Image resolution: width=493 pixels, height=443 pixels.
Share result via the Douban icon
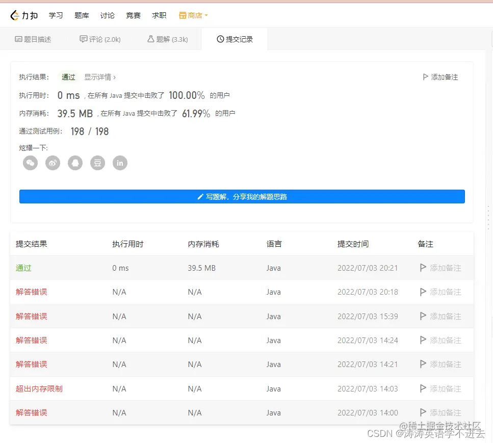click(x=97, y=163)
